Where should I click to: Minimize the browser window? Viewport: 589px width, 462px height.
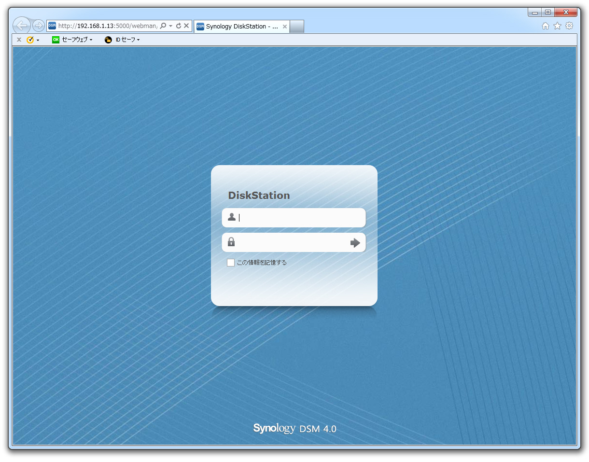(535, 13)
